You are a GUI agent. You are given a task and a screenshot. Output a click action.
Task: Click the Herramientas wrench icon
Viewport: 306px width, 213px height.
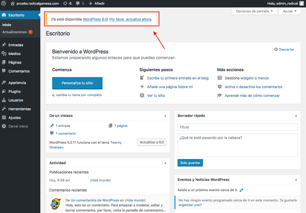4,109
